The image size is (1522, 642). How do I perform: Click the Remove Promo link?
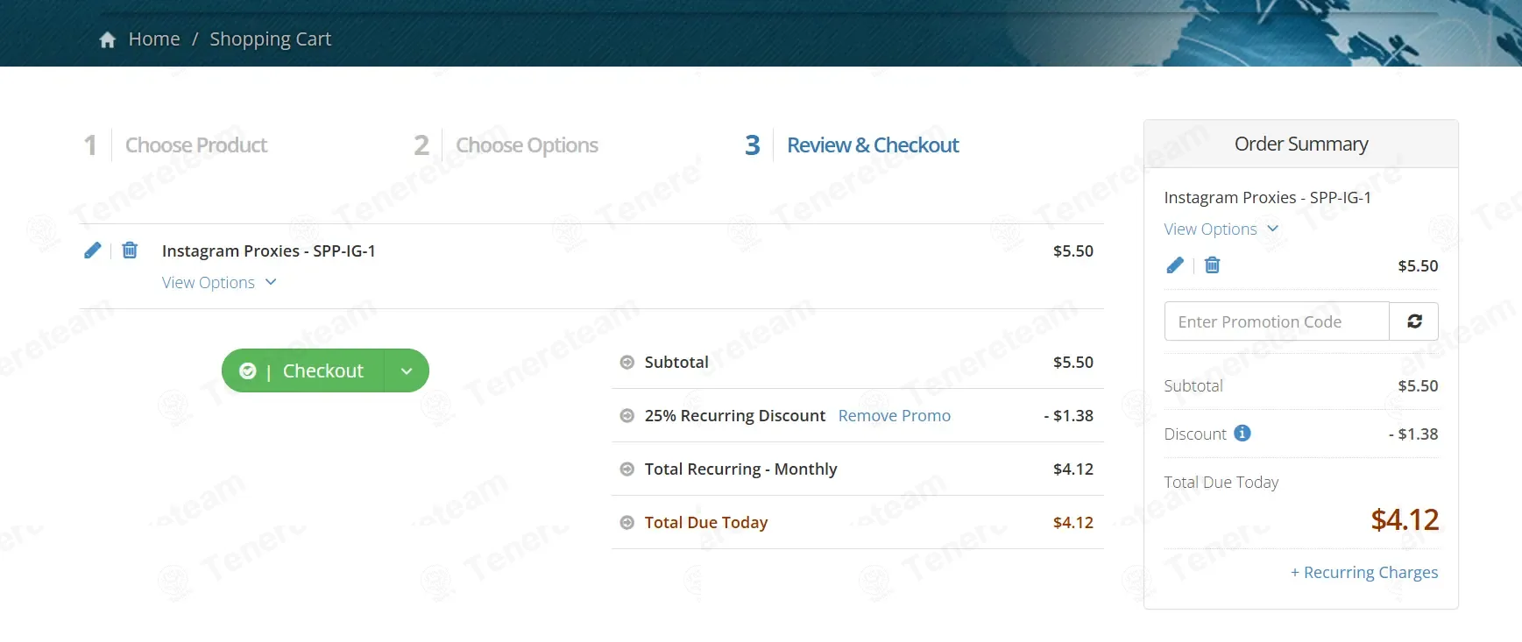(x=895, y=416)
